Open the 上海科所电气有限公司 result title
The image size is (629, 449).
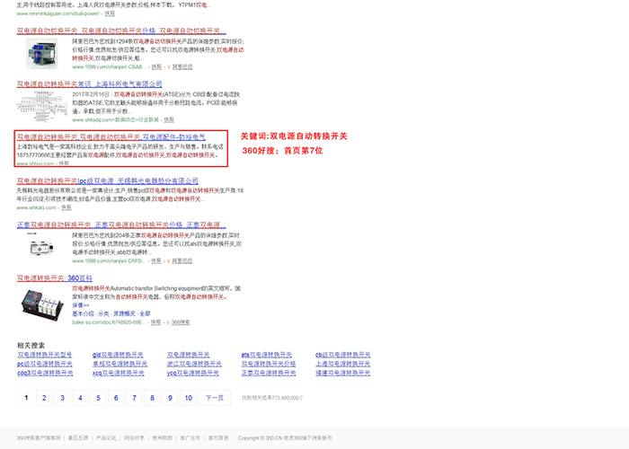click(90, 84)
